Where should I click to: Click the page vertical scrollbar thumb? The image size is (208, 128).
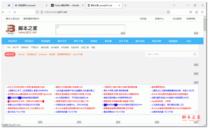coord(205,25)
